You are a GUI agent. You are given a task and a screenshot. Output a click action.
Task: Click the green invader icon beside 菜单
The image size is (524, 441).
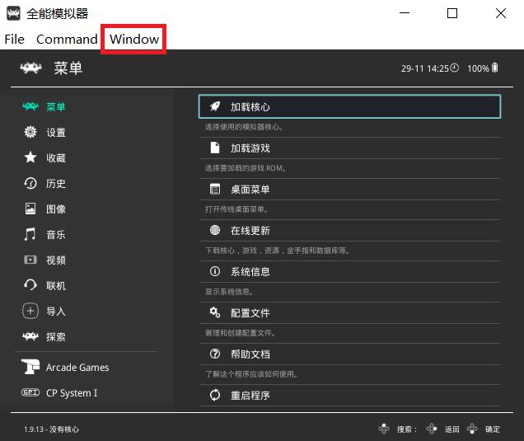tap(30, 106)
